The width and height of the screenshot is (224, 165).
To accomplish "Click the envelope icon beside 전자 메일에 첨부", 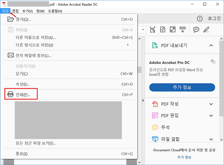I will pos(11,55).
